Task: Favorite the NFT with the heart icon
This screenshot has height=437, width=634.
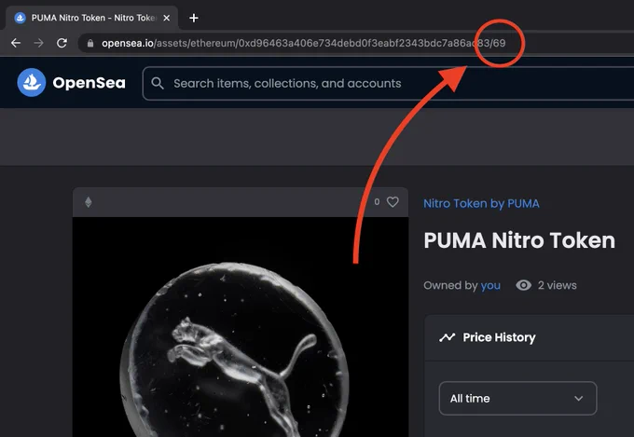Action: [393, 201]
